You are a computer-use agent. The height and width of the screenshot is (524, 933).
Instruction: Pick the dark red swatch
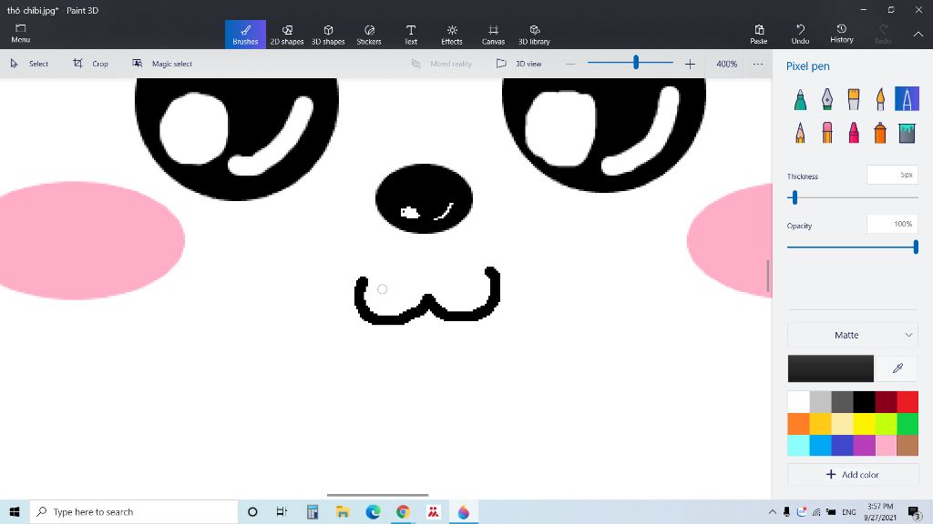[x=886, y=401]
